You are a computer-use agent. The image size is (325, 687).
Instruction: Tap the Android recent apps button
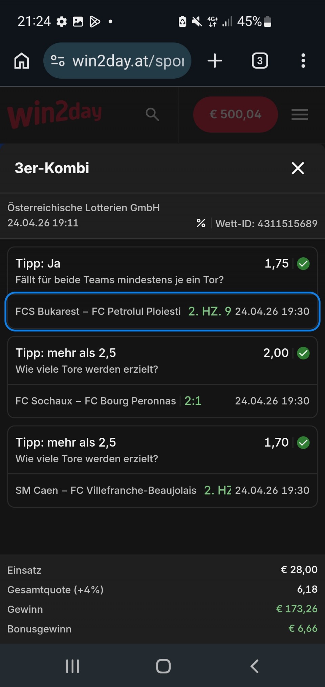72,666
